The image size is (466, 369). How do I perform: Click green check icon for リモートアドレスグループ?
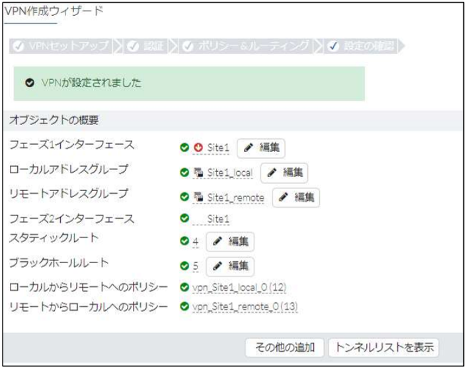[184, 197]
